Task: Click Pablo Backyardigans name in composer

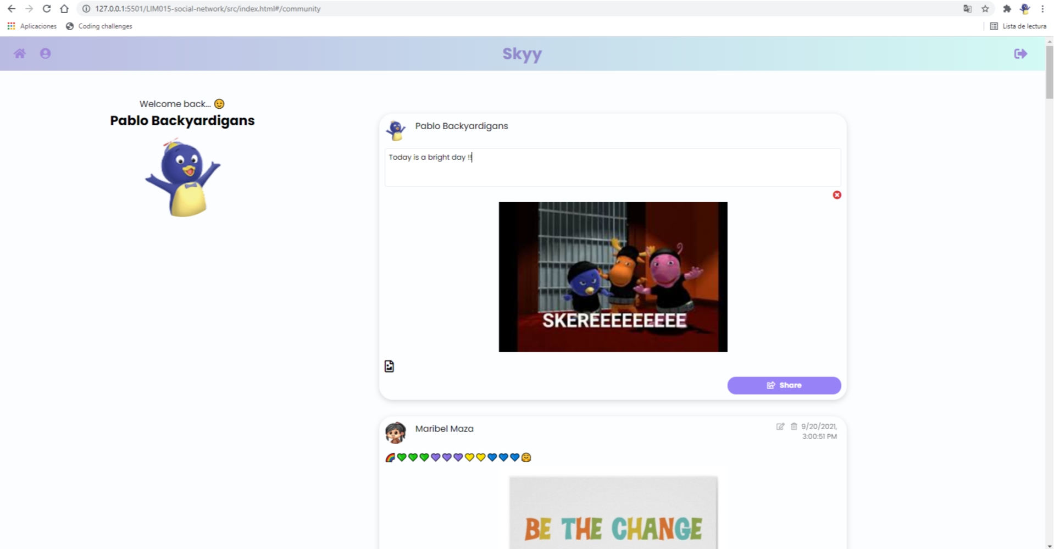Action: coord(462,126)
